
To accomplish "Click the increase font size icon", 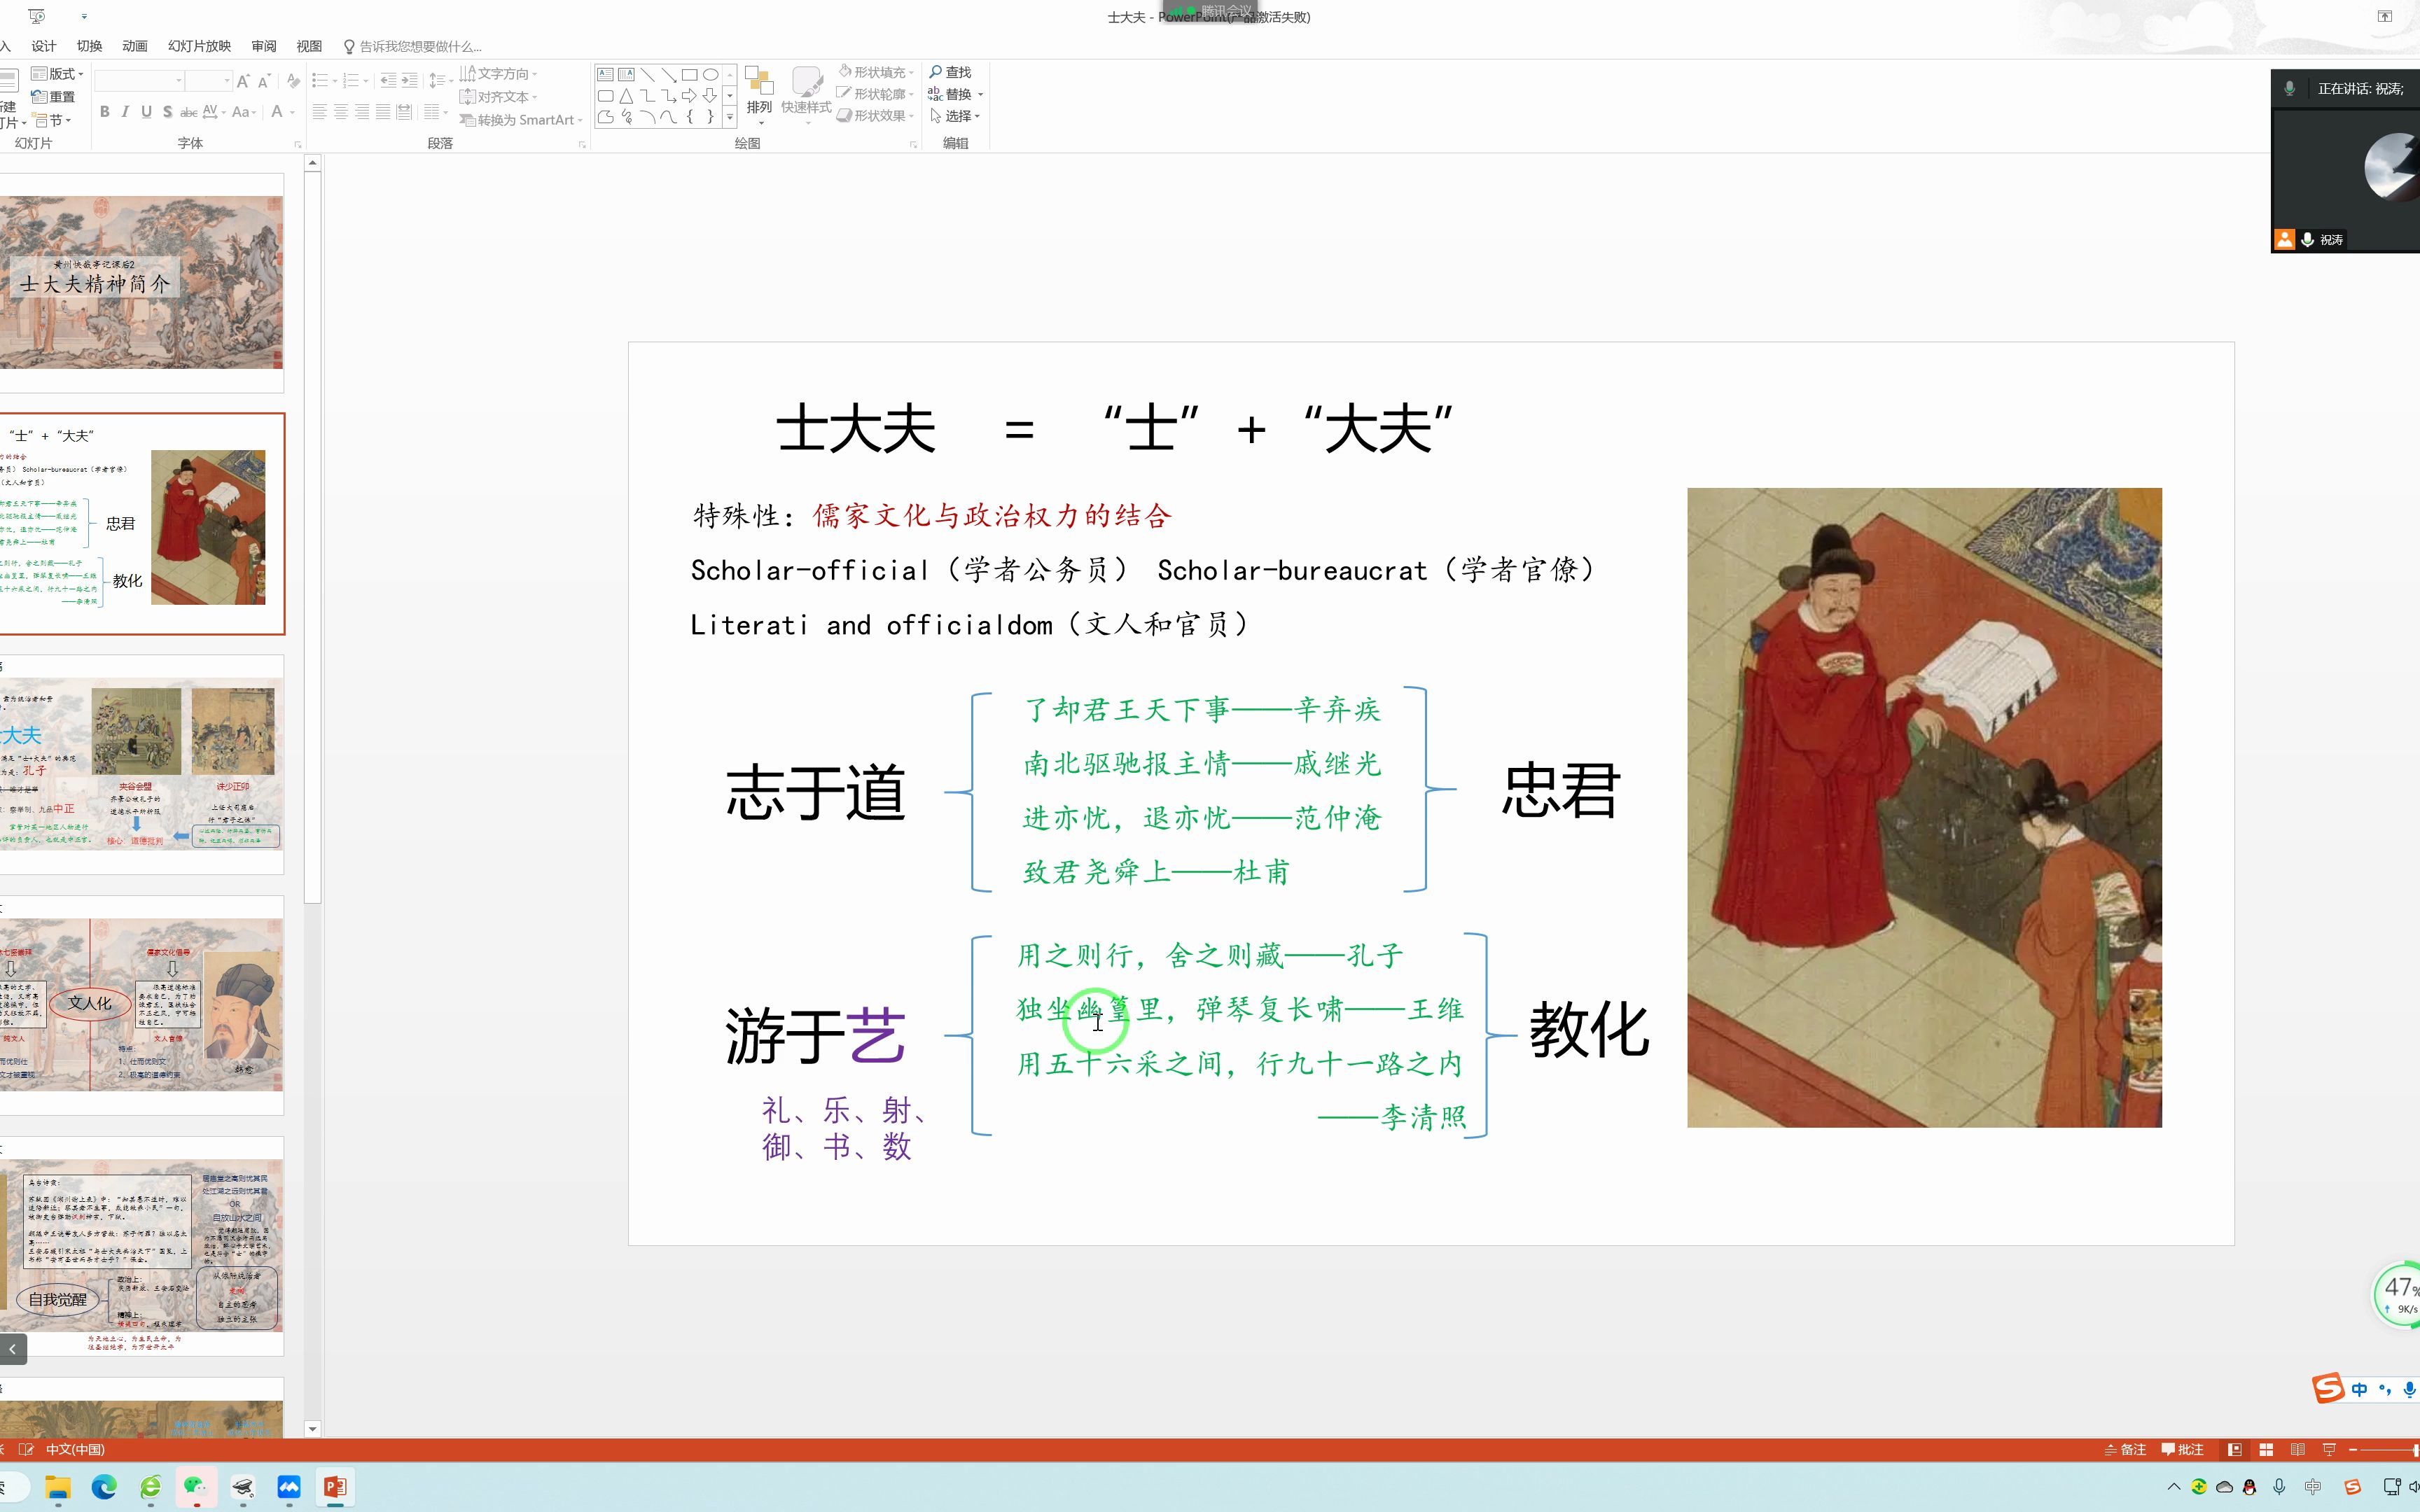I will coord(243,81).
